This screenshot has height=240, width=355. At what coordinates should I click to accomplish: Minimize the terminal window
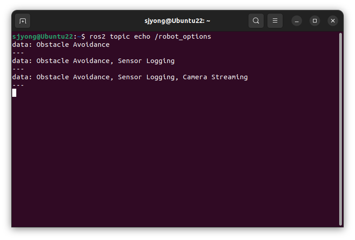pos(297,21)
